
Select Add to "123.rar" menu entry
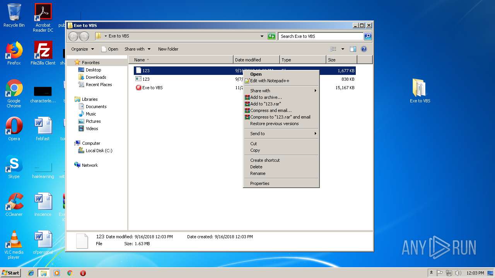281,104
